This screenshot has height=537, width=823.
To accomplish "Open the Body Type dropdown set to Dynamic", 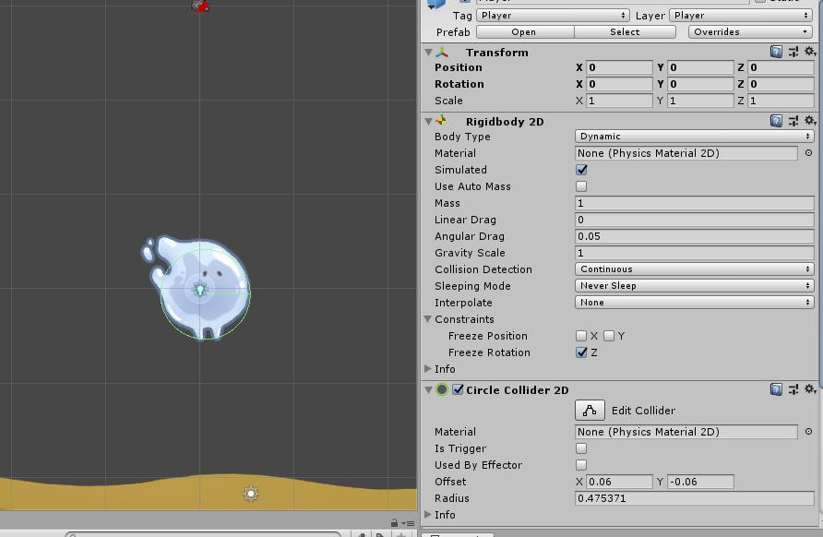I will 695,136.
